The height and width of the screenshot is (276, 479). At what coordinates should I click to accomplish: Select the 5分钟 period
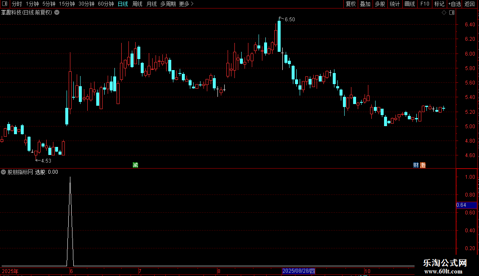click(x=49, y=4)
